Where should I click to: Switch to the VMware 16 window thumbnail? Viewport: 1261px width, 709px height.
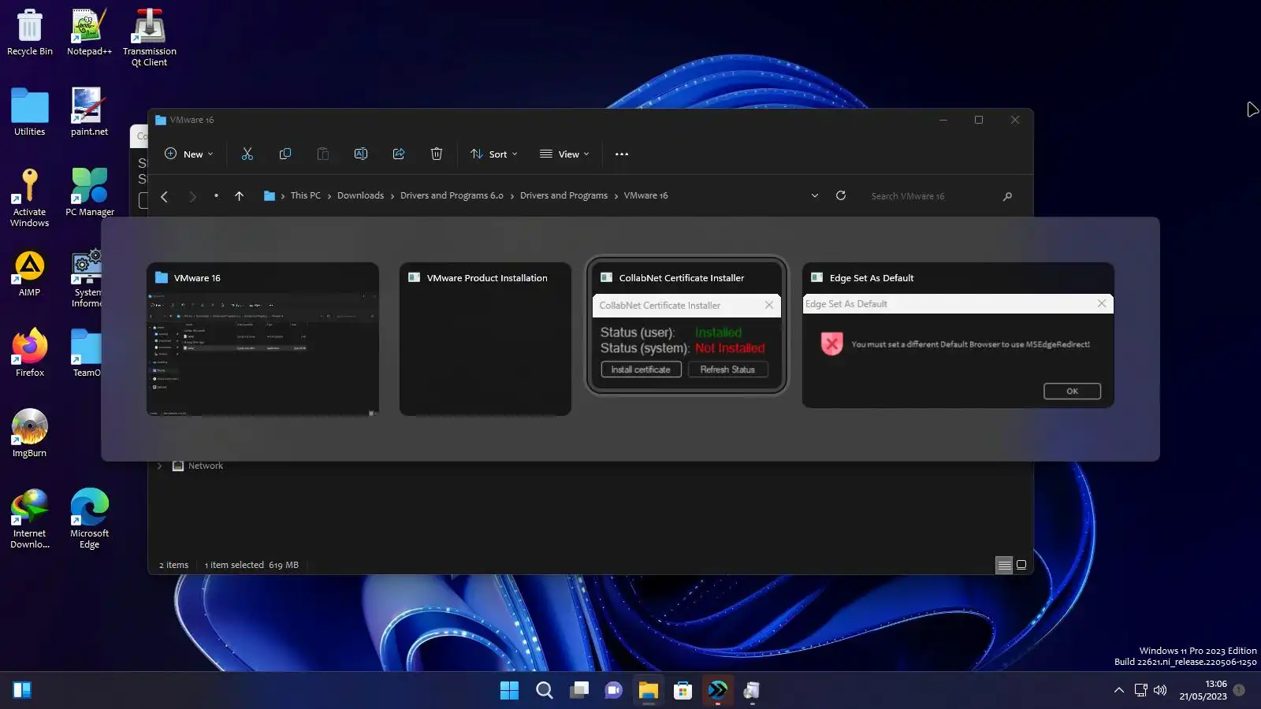coord(262,339)
